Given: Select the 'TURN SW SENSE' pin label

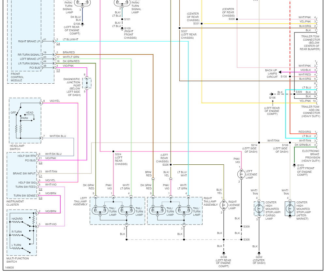Looking at the screenshot, I should coord(25,196).
